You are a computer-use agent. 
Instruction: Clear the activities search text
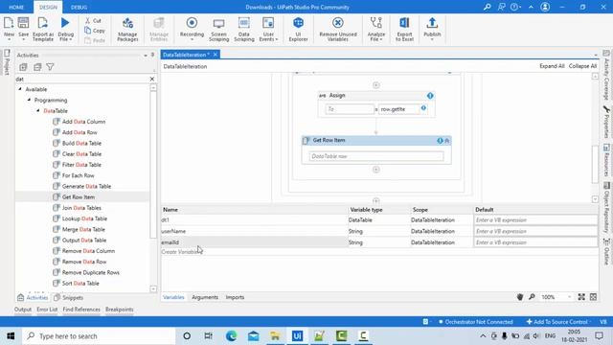[x=152, y=79]
